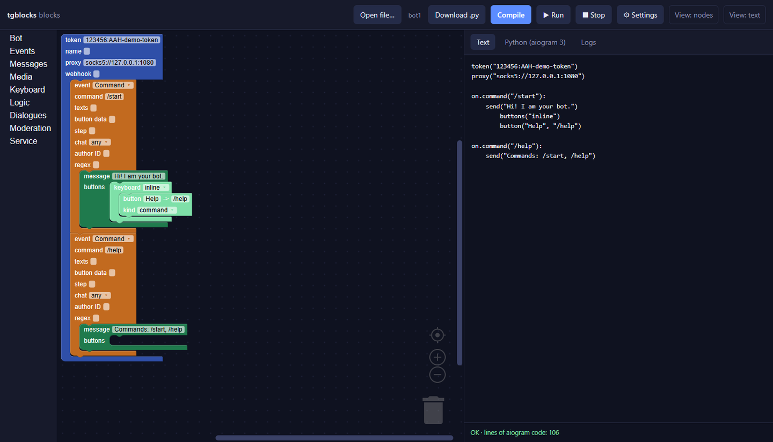Open the Service category
Image resolution: width=773 pixels, height=442 pixels.
[24, 141]
